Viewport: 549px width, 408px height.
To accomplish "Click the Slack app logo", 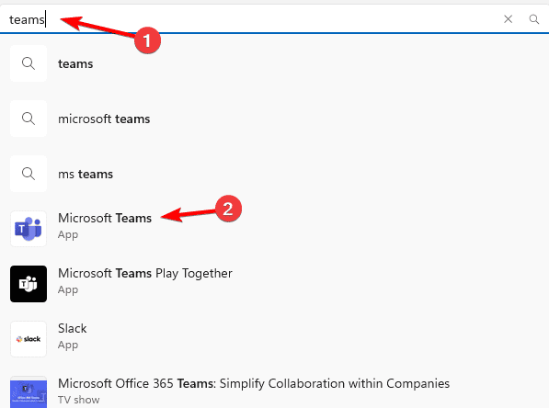I will pyautogui.click(x=29, y=339).
